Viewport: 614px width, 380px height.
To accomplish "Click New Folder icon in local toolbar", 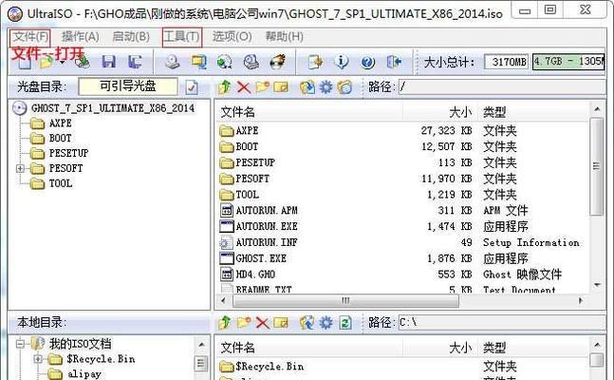I will tap(244, 322).
